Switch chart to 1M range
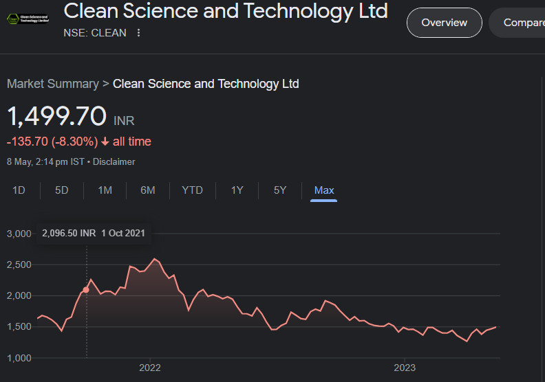This screenshot has height=382, width=545. coord(105,190)
